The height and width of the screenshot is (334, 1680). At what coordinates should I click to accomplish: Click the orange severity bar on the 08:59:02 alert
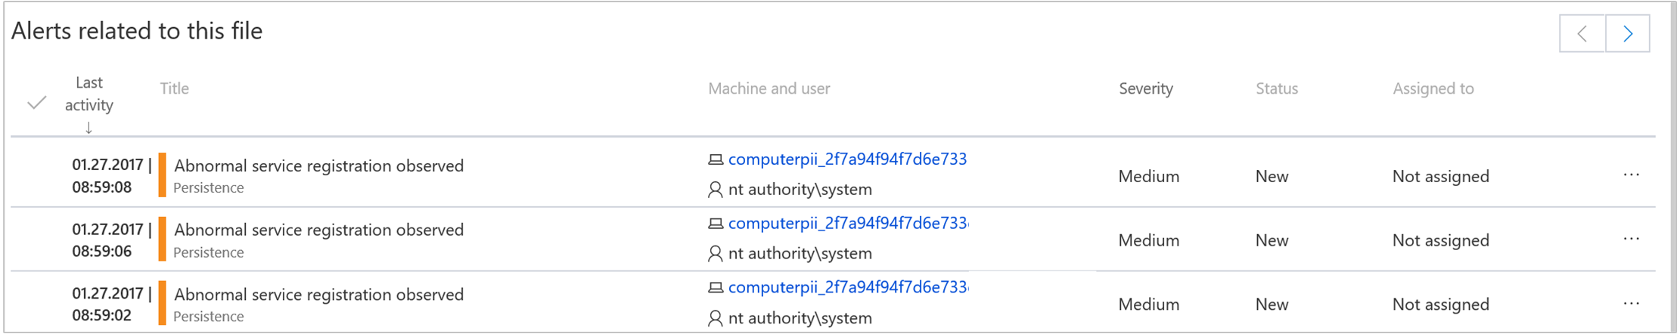[162, 304]
